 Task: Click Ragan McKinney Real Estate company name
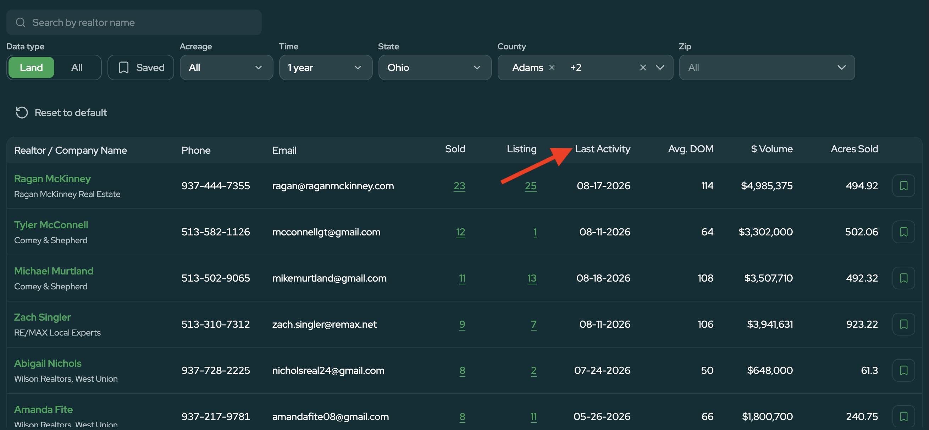(x=67, y=194)
